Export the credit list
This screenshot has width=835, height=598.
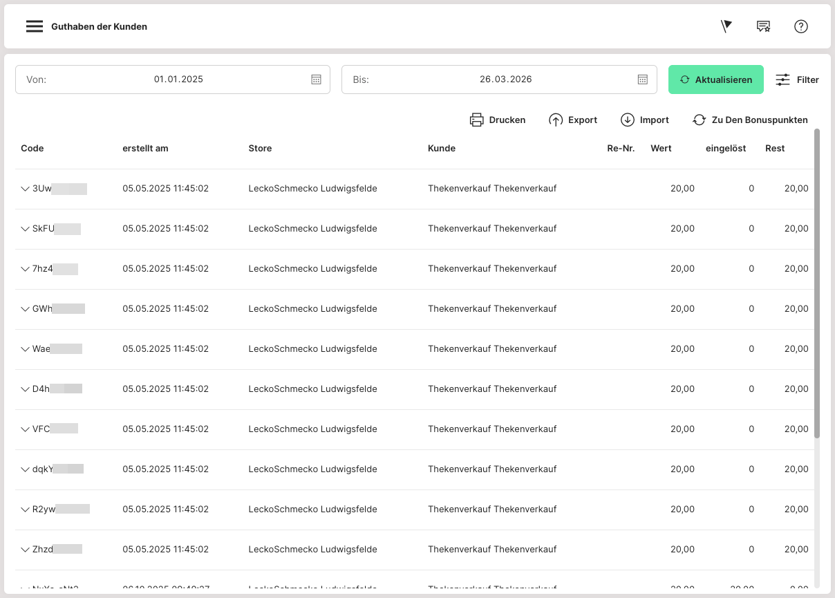[x=573, y=120]
